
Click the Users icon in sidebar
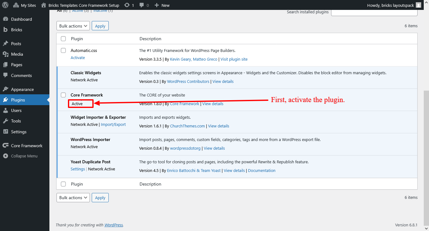click(6, 110)
